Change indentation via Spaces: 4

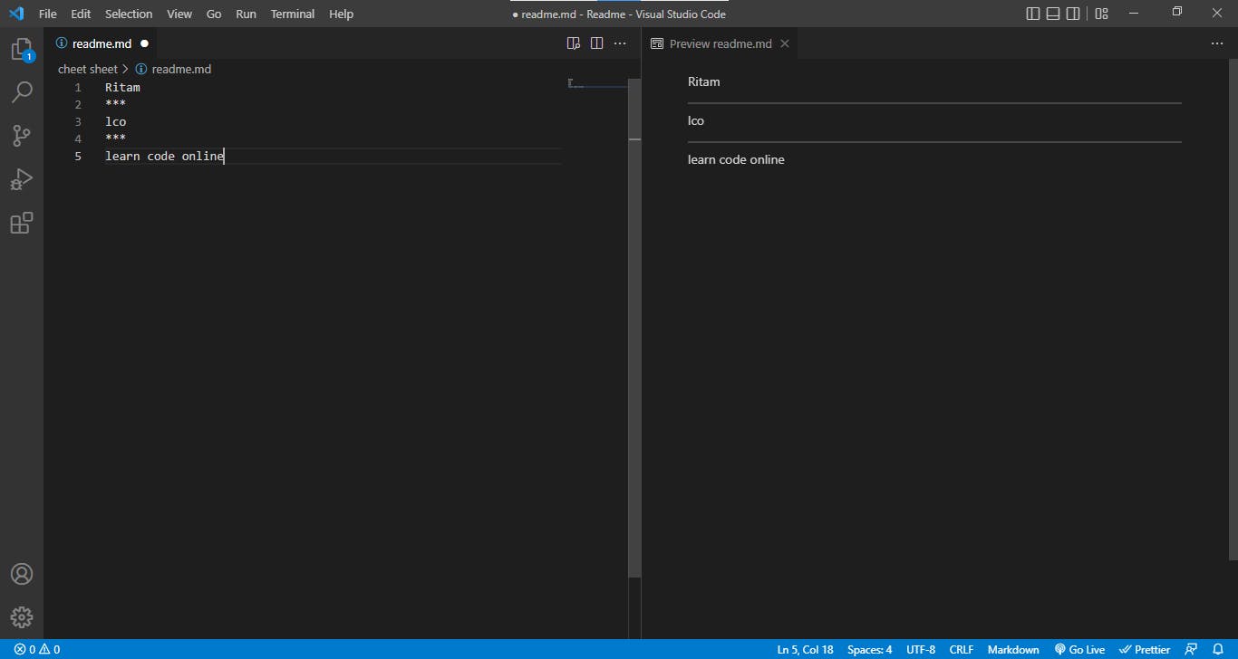pos(869,649)
